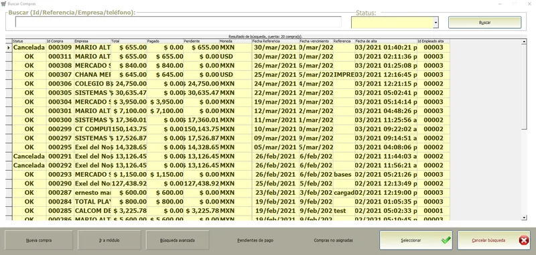Click the Buscar button
Screen dimensions: 536x255
coord(484,23)
